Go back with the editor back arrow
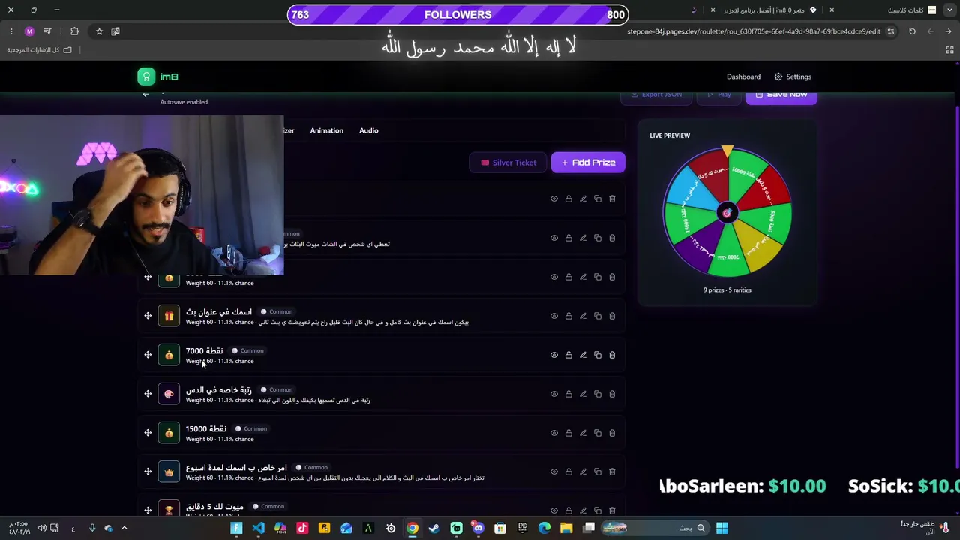Image resolution: width=960 pixels, height=540 pixels. point(146,94)
